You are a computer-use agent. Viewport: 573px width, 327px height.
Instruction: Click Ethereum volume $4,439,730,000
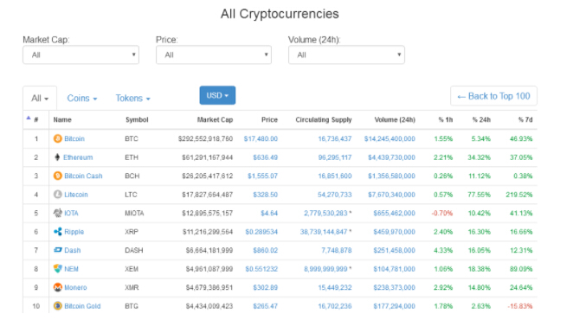pyautogui.click(x=391, y=157)
